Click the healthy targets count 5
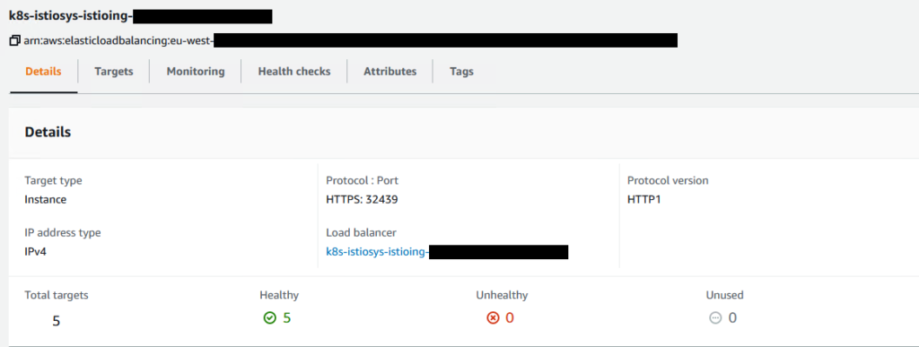919x347 pixels. point(286,317)
